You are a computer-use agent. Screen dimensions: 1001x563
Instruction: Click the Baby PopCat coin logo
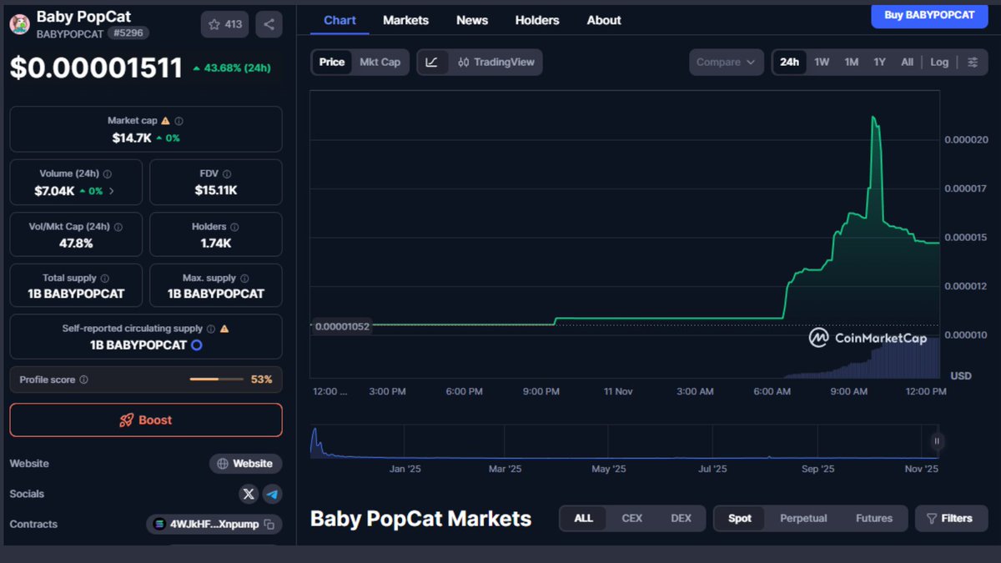19,24
